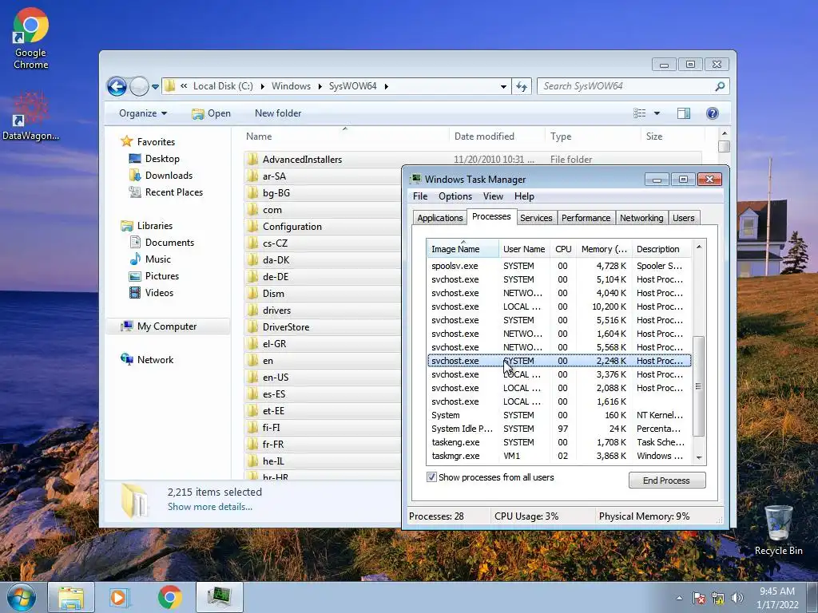Click process list scrollbar down arrow
Screen dimensions: 818x613
(x=699, y=457)
